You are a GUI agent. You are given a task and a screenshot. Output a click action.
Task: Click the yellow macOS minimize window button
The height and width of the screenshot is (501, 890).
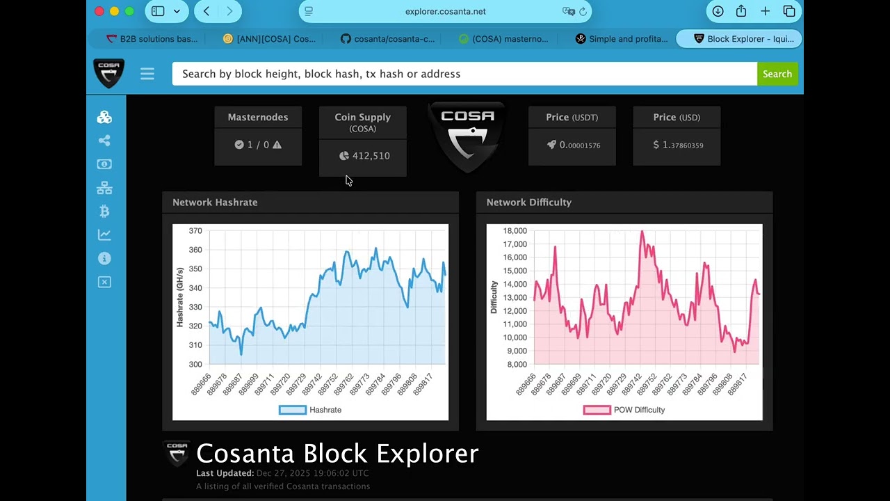coord(114,11)
